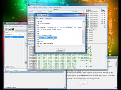Click the Address column header in found list
The height and width of the screenshot is (90, 121).
[x=9, y=35]
